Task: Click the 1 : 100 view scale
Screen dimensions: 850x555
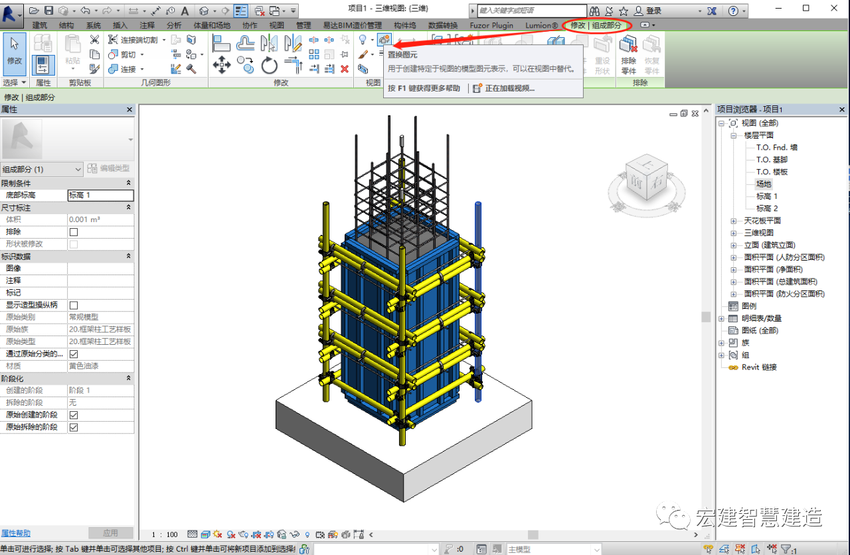Action: pyautogui.click(x=165, y=534)
